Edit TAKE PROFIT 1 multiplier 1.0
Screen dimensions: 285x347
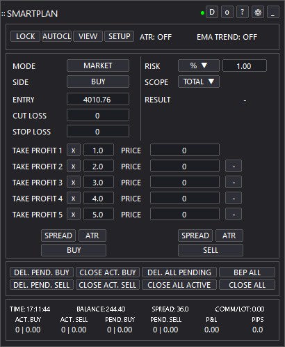pyautogui.click(x=99, y=150)
